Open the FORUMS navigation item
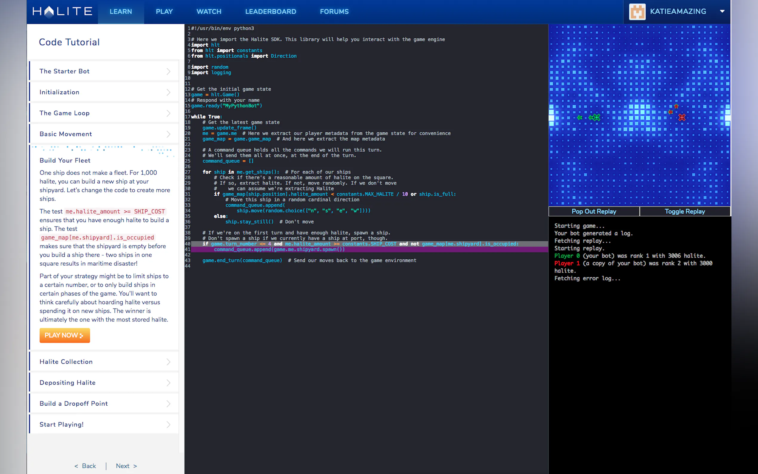Viewport: 758px width, 474px height. [x=334, y=12]
